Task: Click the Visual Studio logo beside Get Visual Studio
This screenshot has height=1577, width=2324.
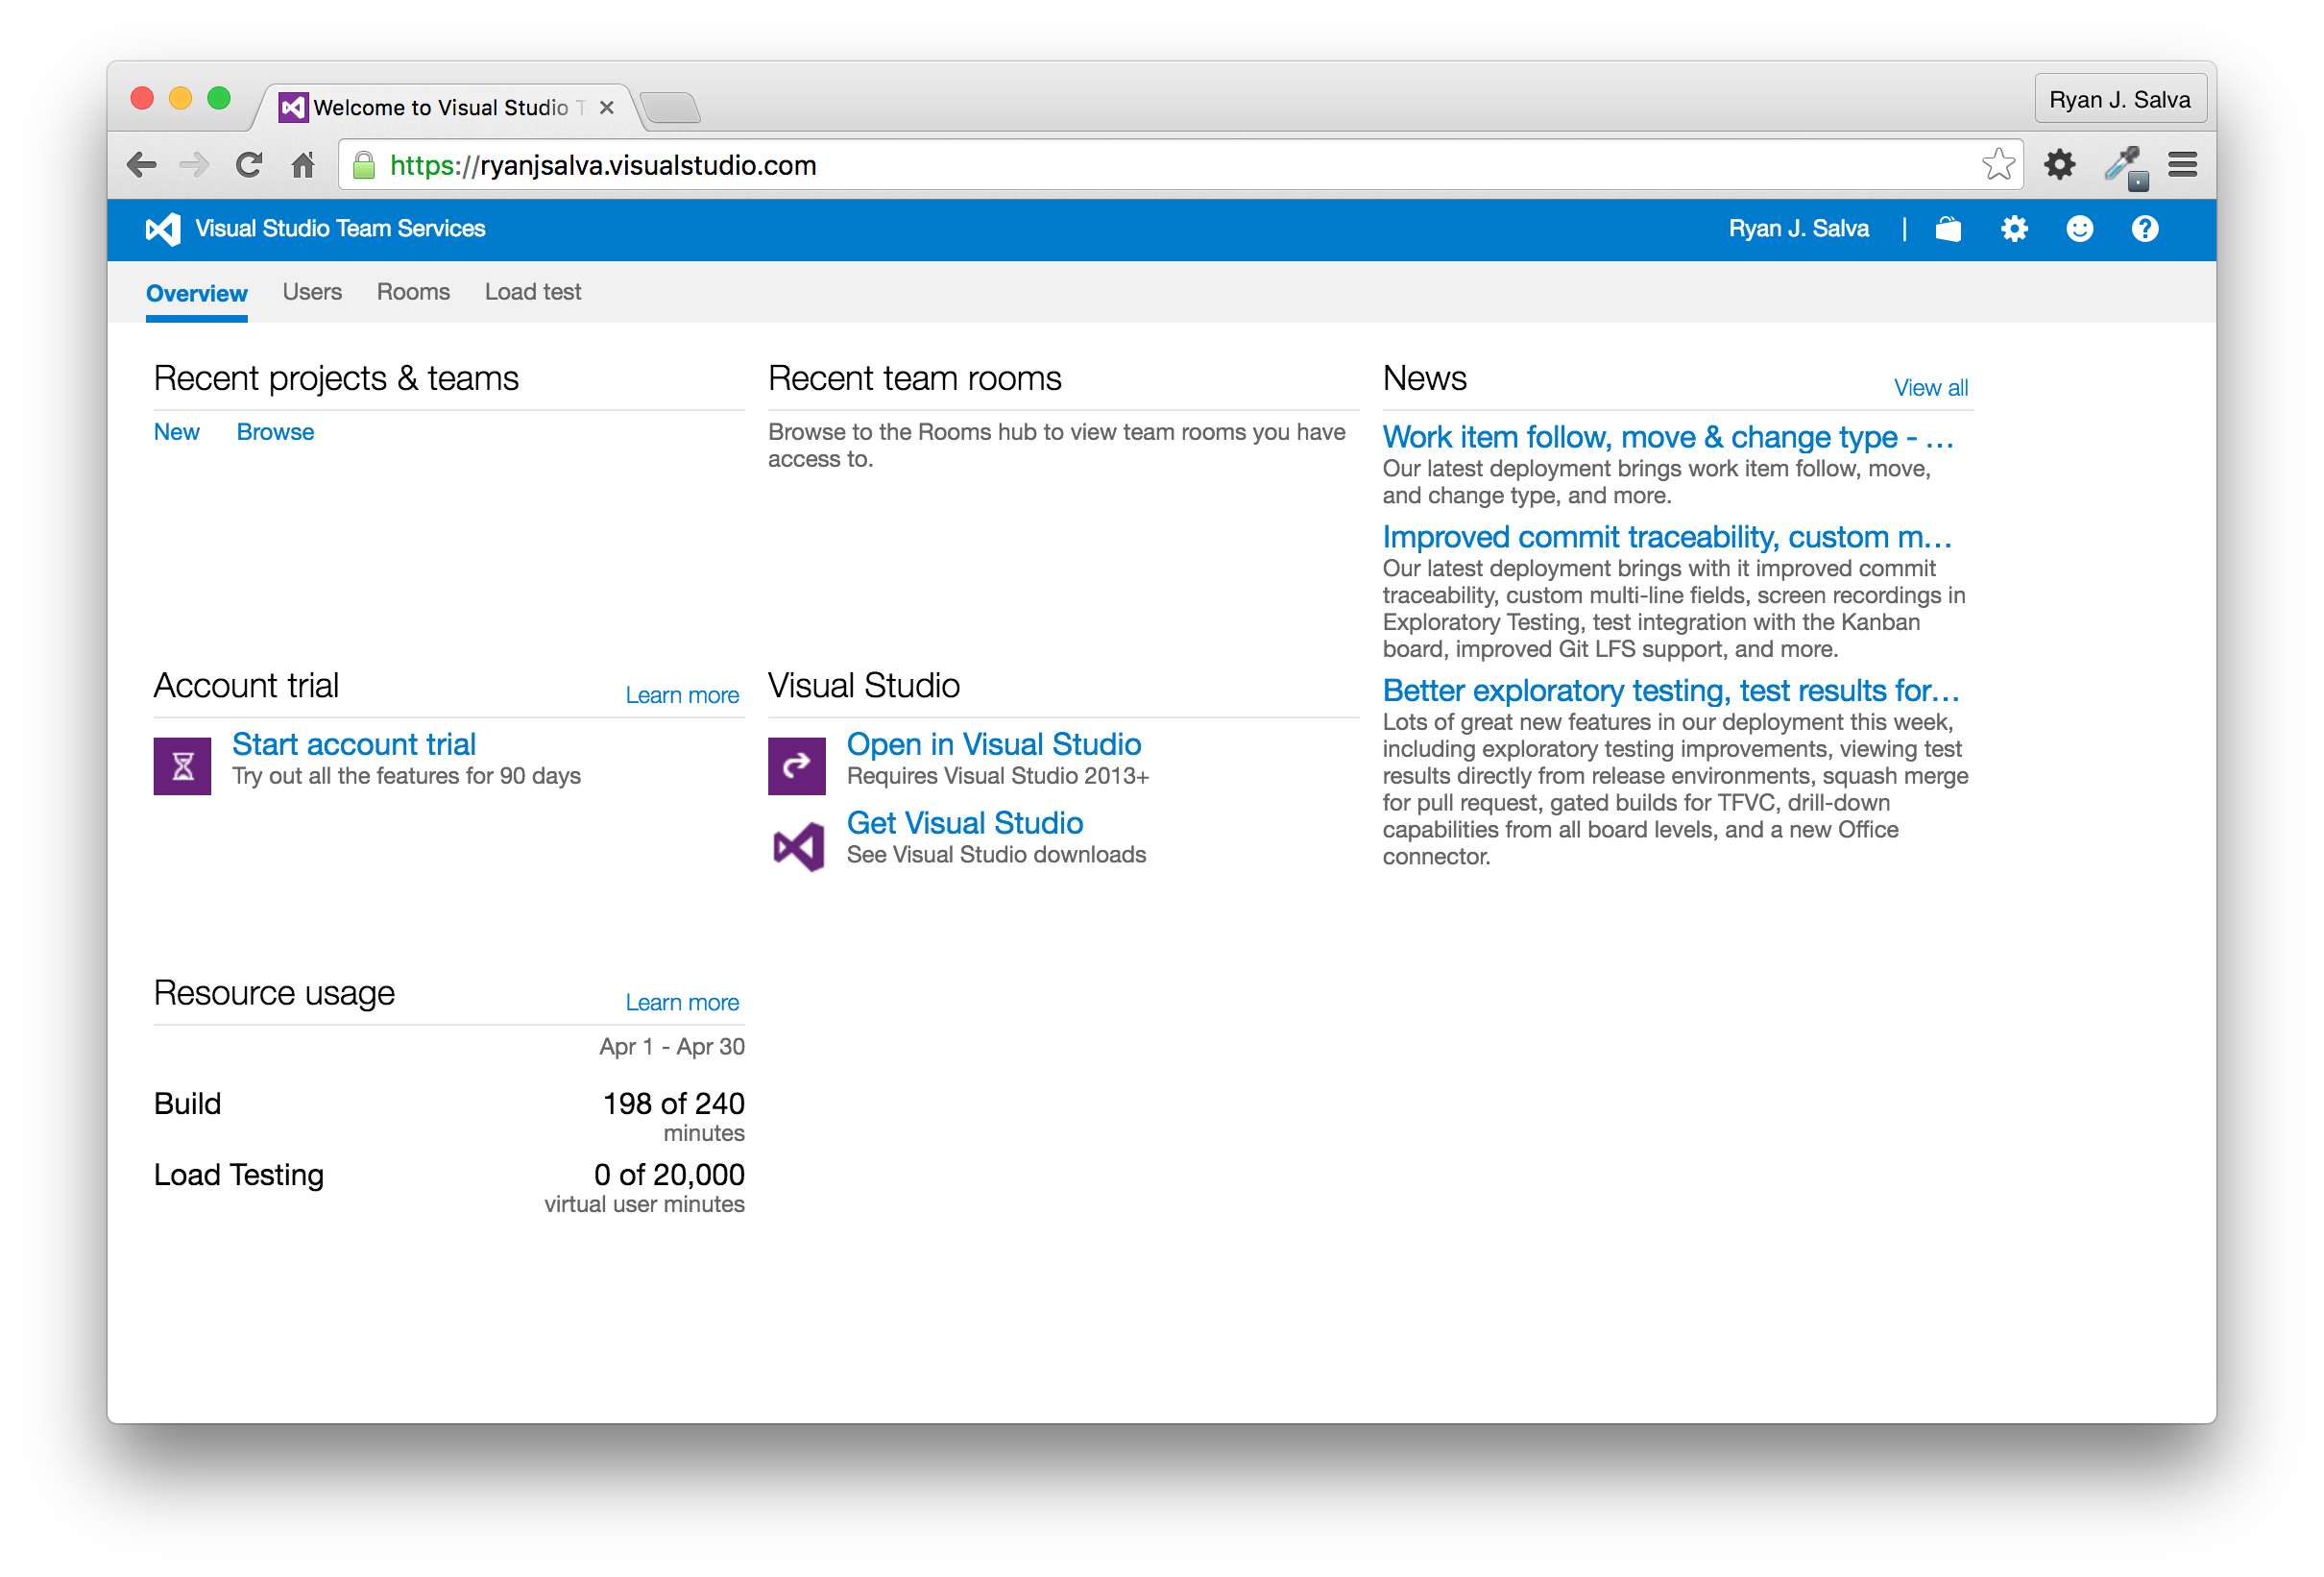Action: (x=798, y=846)
